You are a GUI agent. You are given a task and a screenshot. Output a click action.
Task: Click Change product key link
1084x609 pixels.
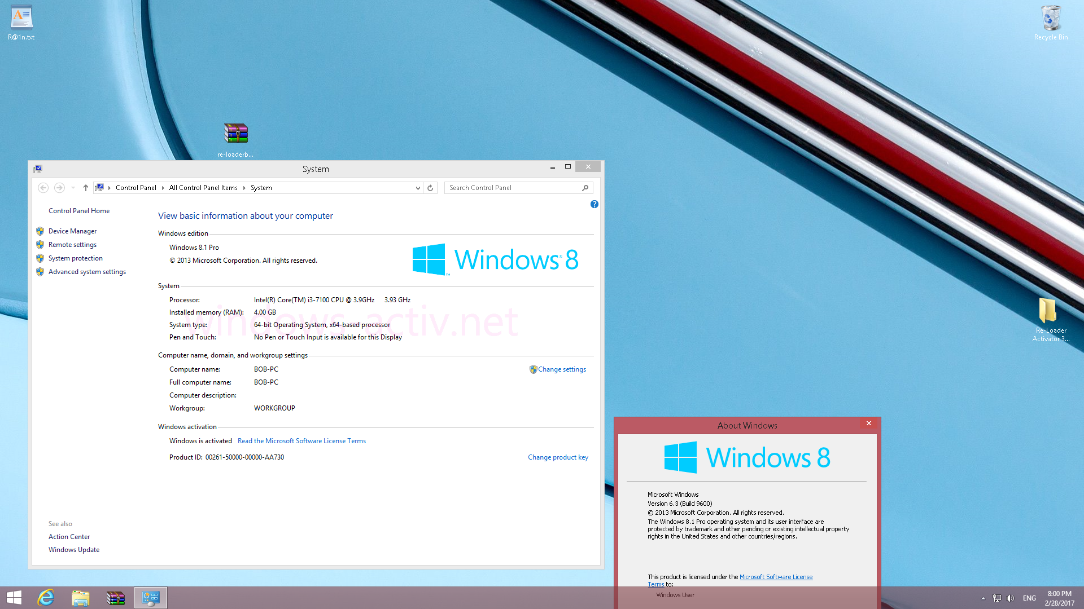(x=558, y=457)
